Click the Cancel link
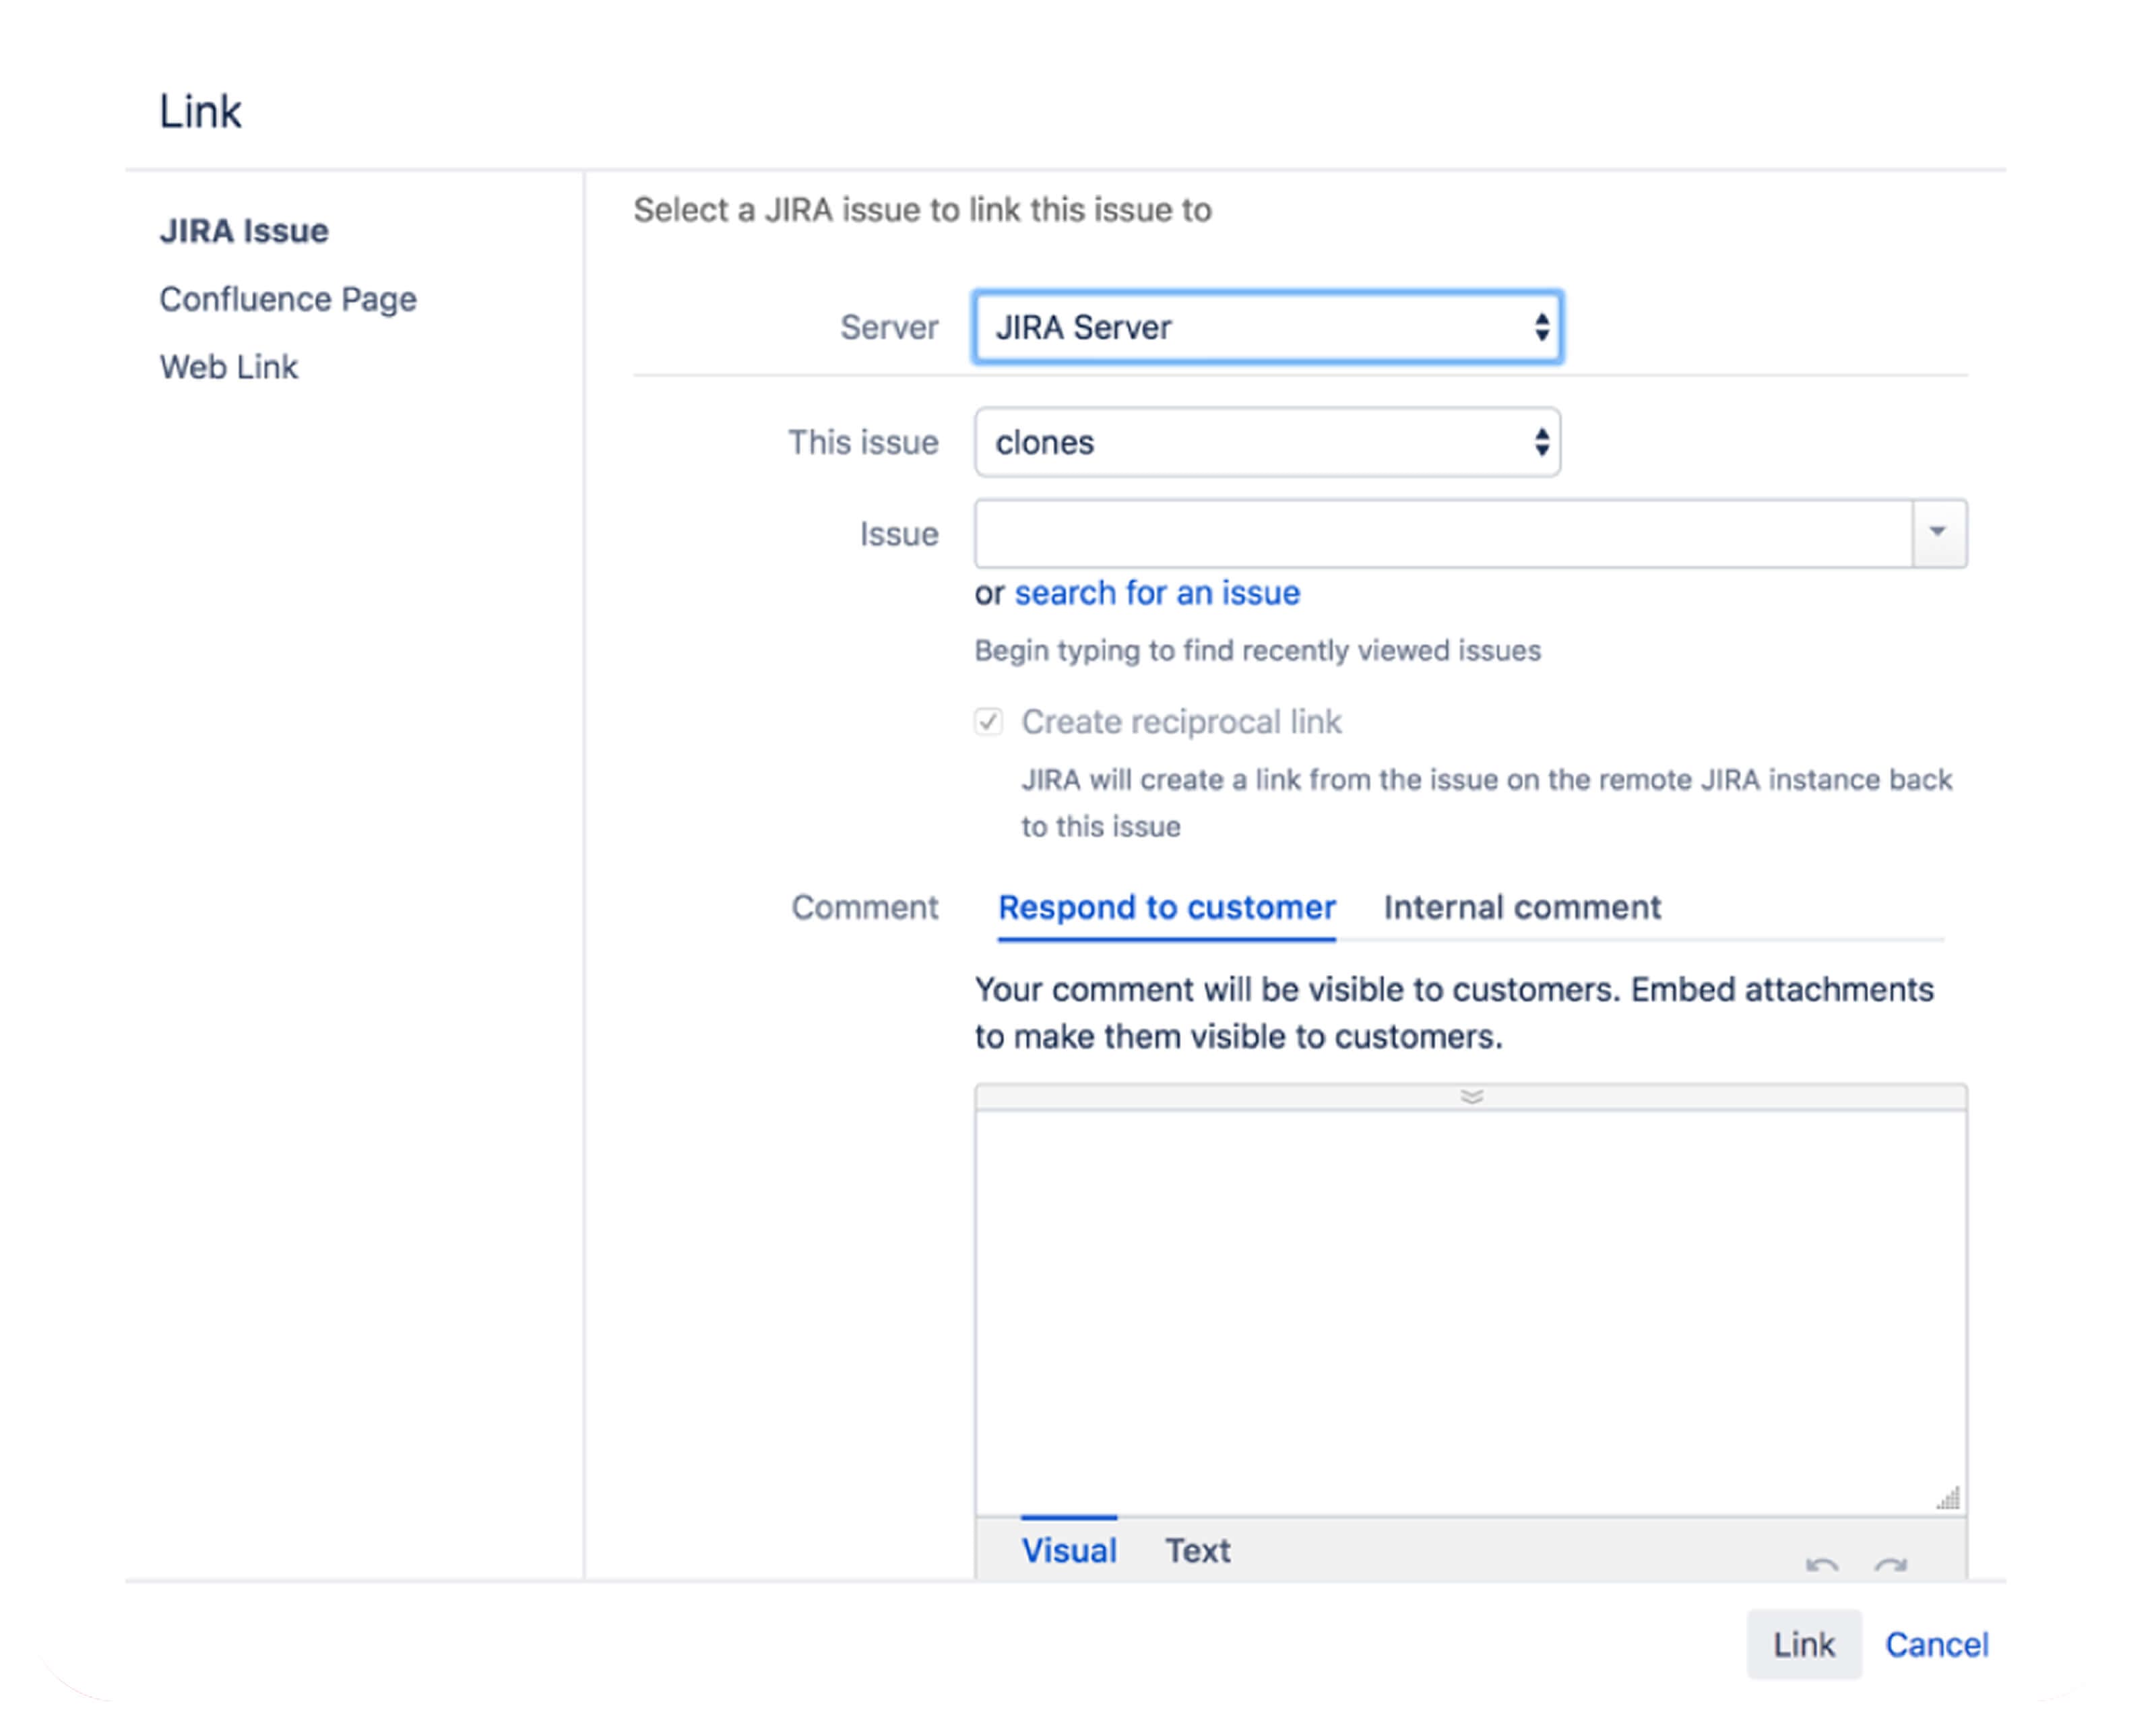The height and width of the screenshot is (1729, 2156). pyautogui.click(x=1936, y=1644)
